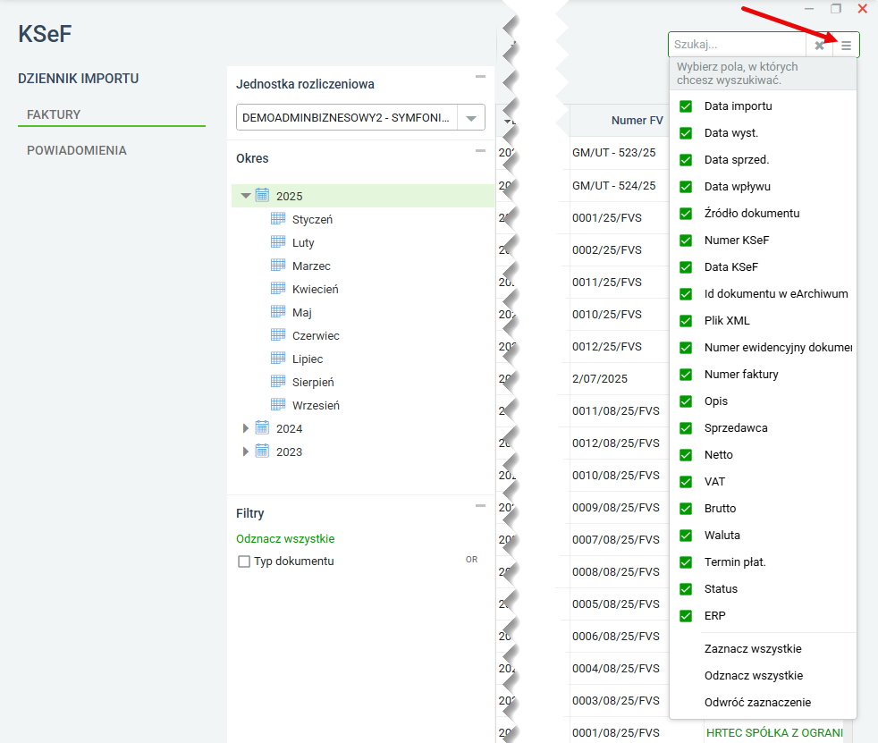Collapse the 2025 year tree node
Image resolution: width=878 pixels, height=743 pixels.
click(246, 196)
